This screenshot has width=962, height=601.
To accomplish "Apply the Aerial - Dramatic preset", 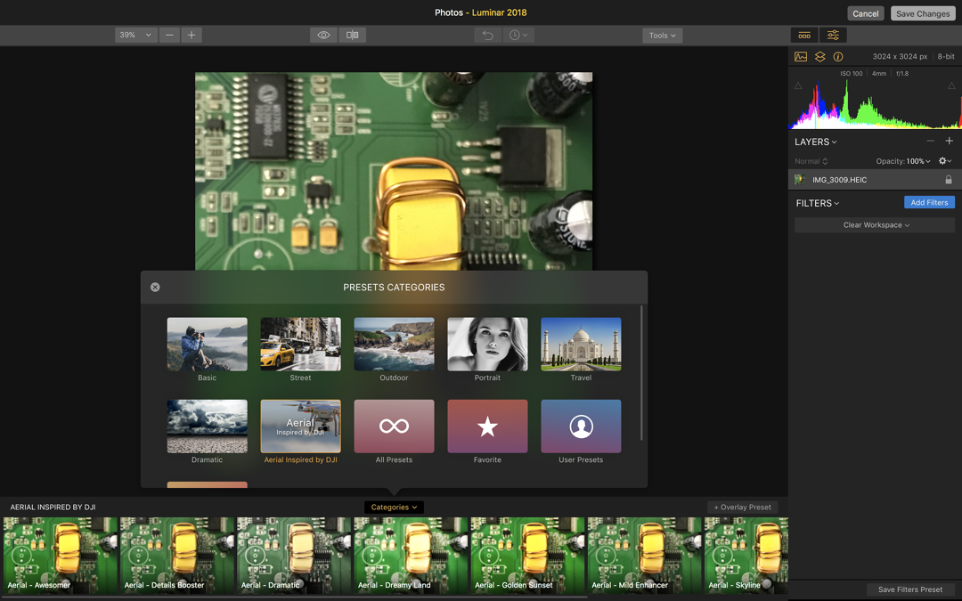I will (294, 556).
